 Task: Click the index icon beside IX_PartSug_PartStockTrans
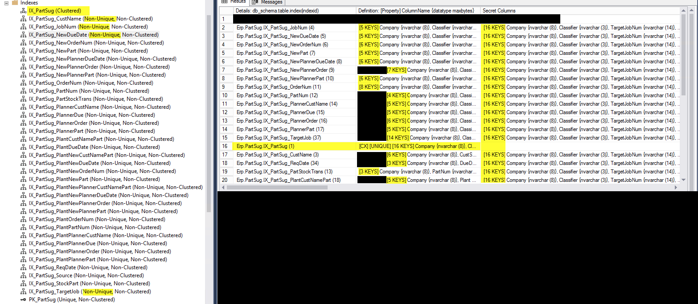pos(24,99)
